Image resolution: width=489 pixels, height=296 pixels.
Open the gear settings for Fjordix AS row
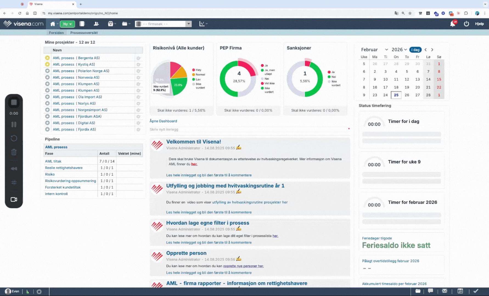tap(139, 130)
